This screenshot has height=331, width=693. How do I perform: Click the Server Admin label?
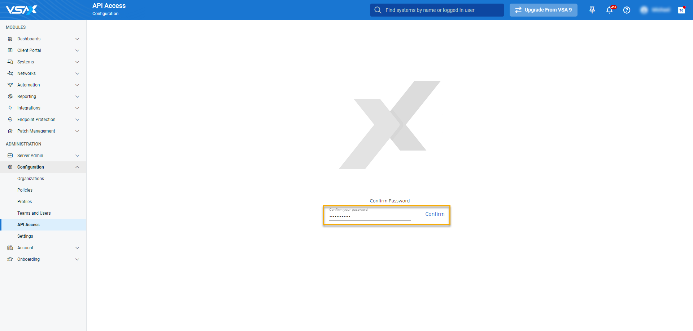[30, 156]
